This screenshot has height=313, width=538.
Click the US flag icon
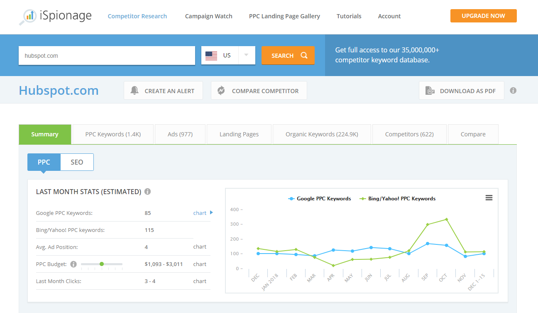pyautogui.click(x=211, y=55)
